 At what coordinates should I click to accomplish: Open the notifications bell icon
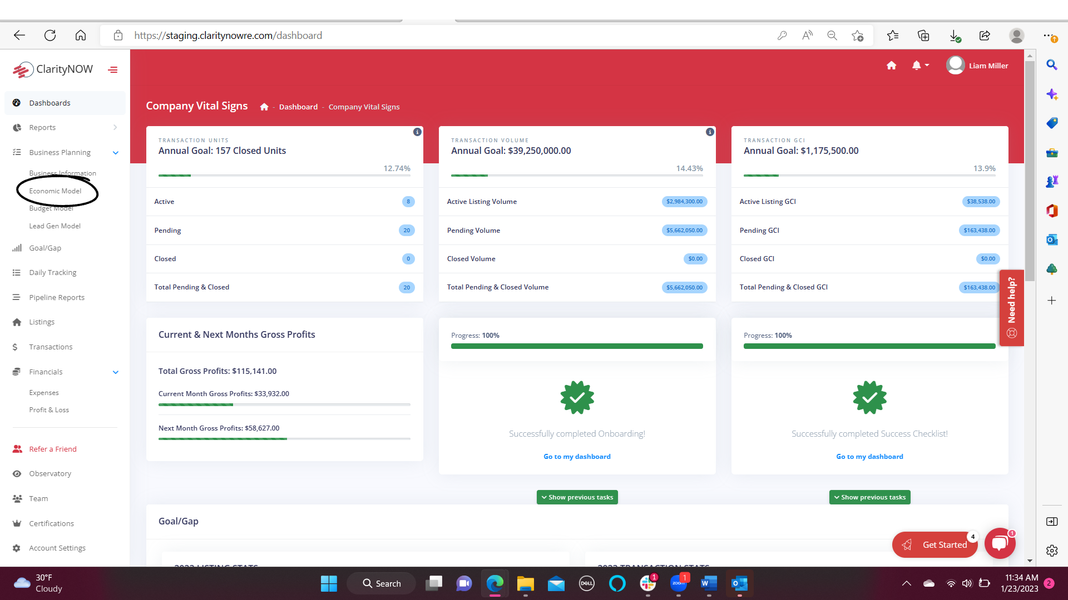click(916, 65)
